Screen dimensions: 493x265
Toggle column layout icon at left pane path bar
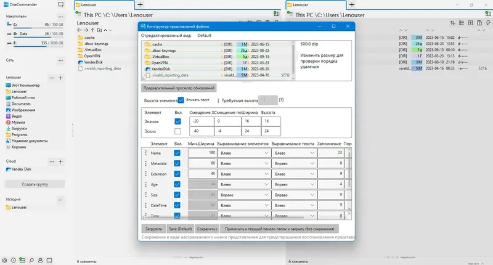coord(277,14)
